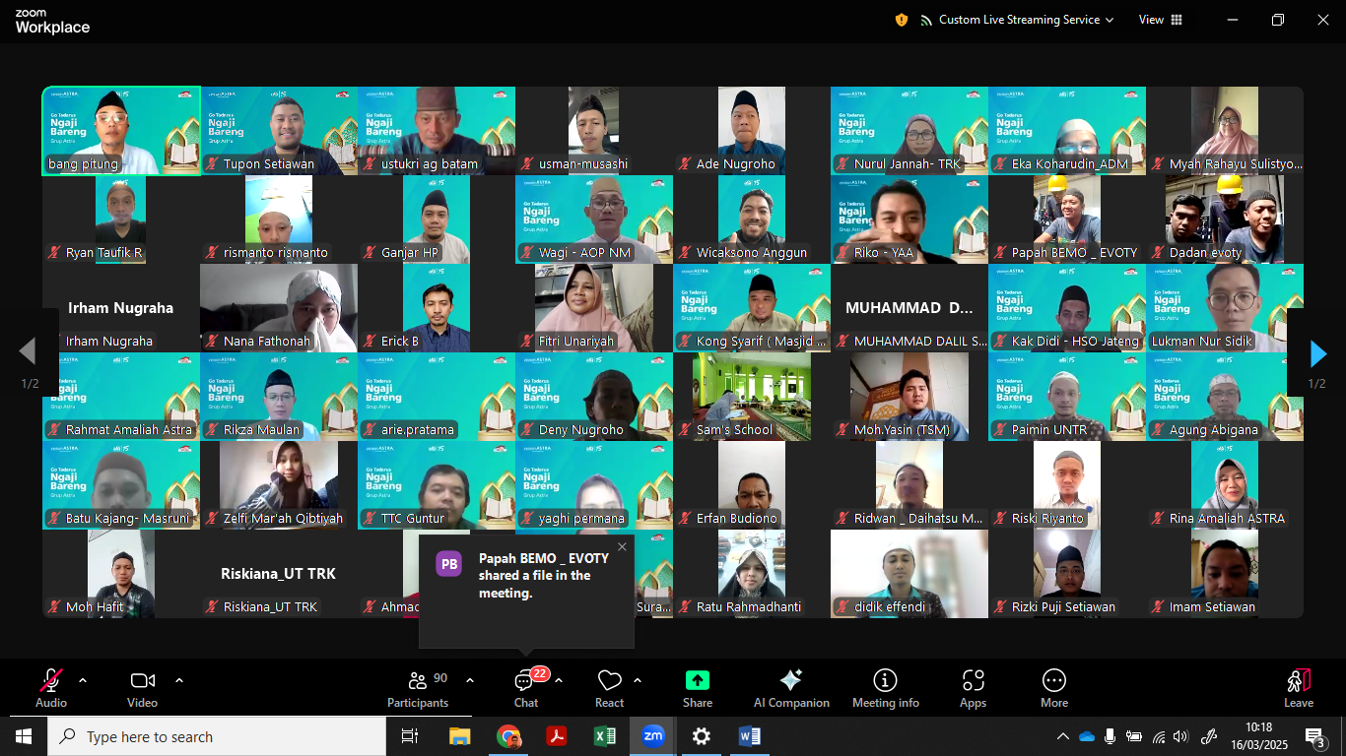Toggle the Video camera button
Screen dimensions: 1346x756
coord(142,688)
